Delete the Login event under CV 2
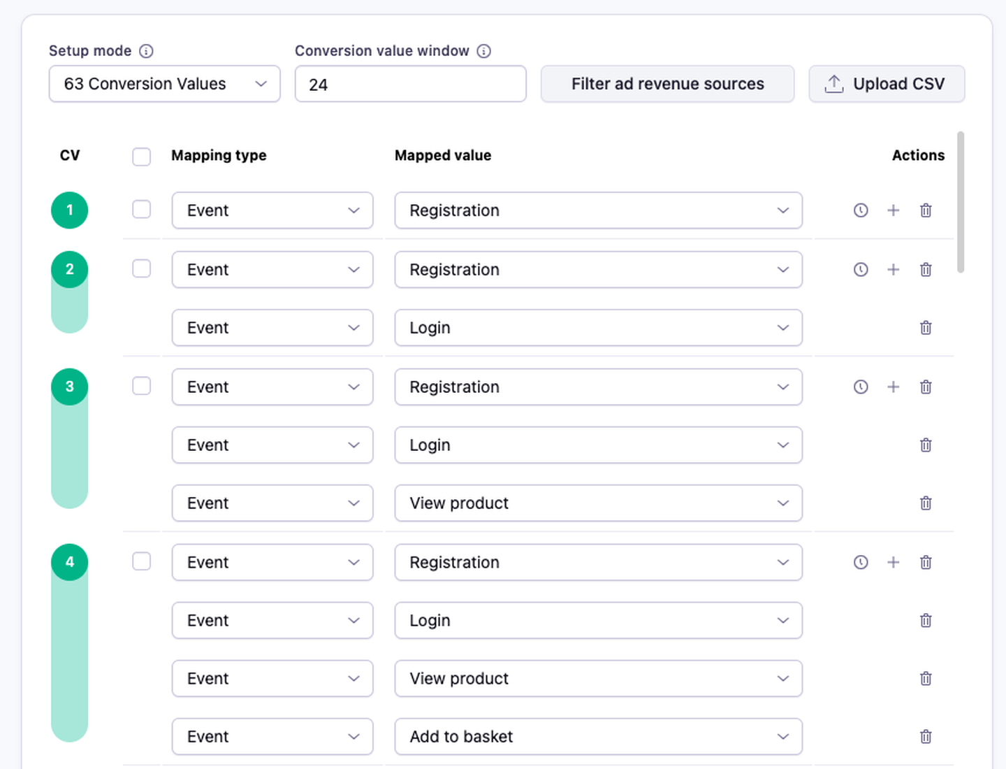 point(926,328)
